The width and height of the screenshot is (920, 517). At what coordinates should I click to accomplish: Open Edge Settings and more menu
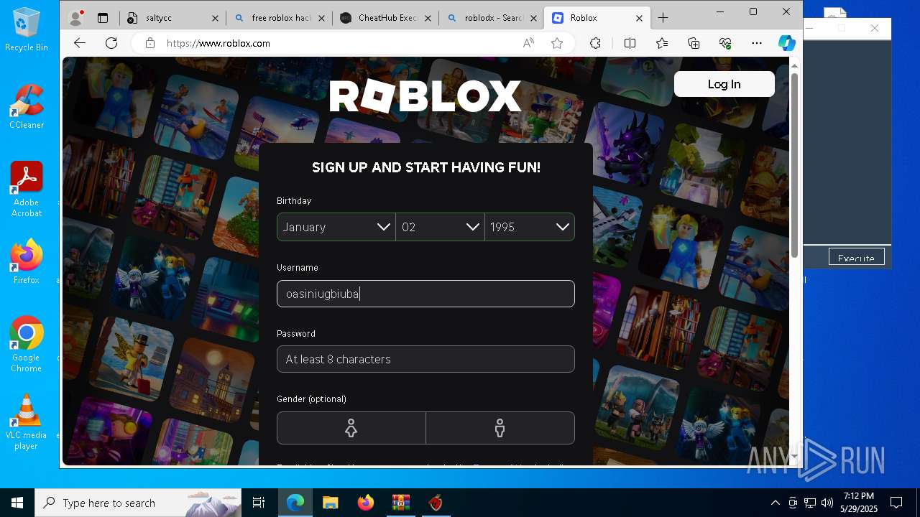(x=757, y=43)
